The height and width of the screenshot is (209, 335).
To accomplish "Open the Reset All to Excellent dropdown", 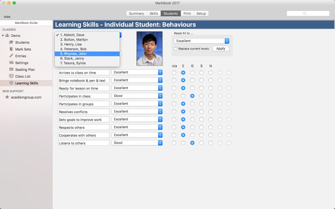I will [201, 41].
